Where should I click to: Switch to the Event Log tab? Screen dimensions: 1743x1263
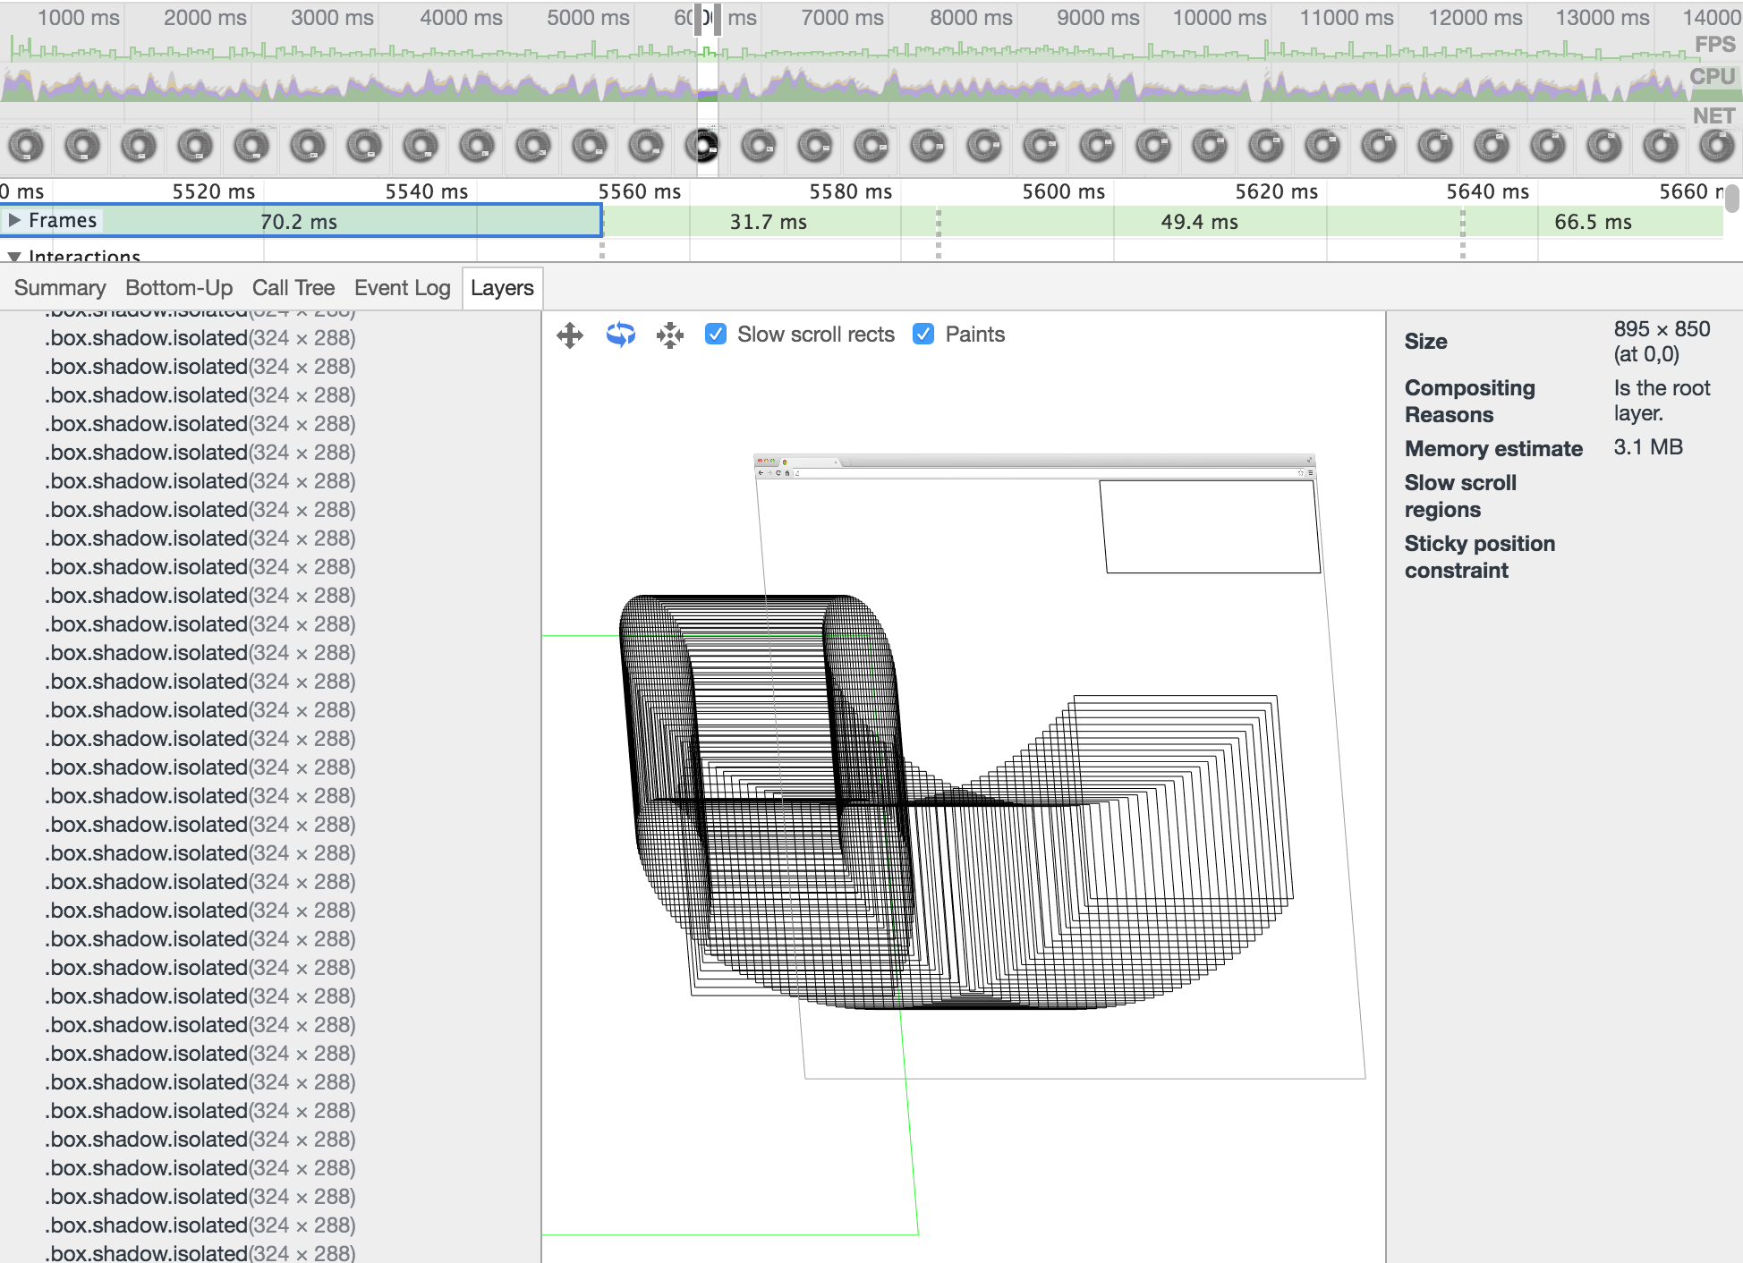pos(402,288)
